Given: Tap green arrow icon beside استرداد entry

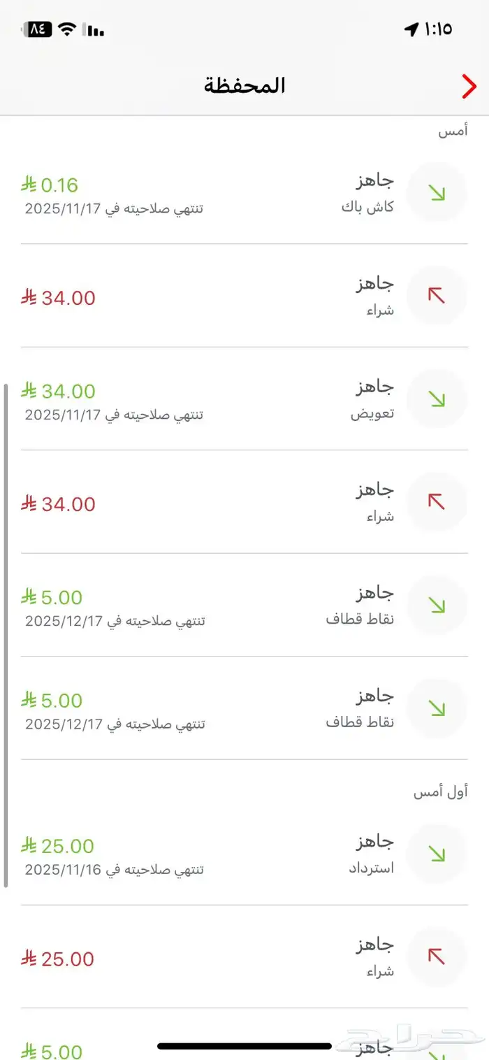Looking at the screenshot, I should (x=437, y=854).
